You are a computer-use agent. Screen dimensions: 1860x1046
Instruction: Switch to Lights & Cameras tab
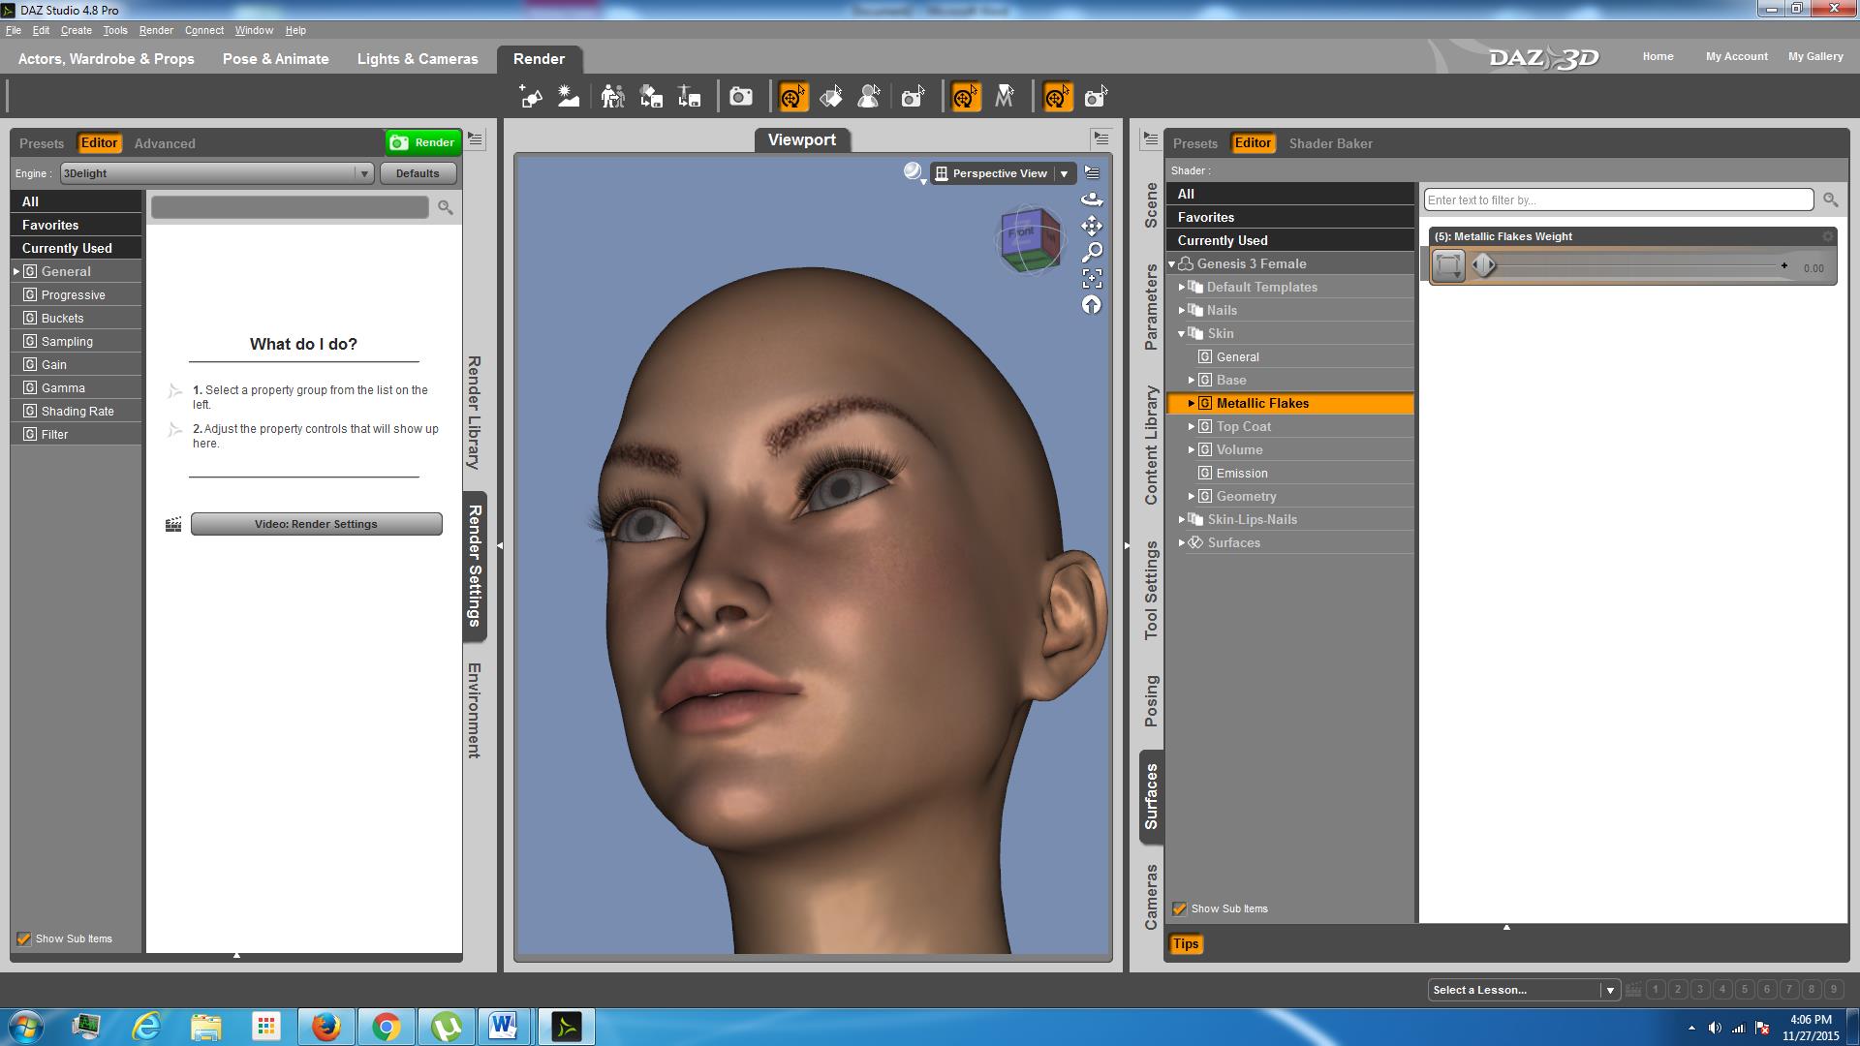coord(418,59)
